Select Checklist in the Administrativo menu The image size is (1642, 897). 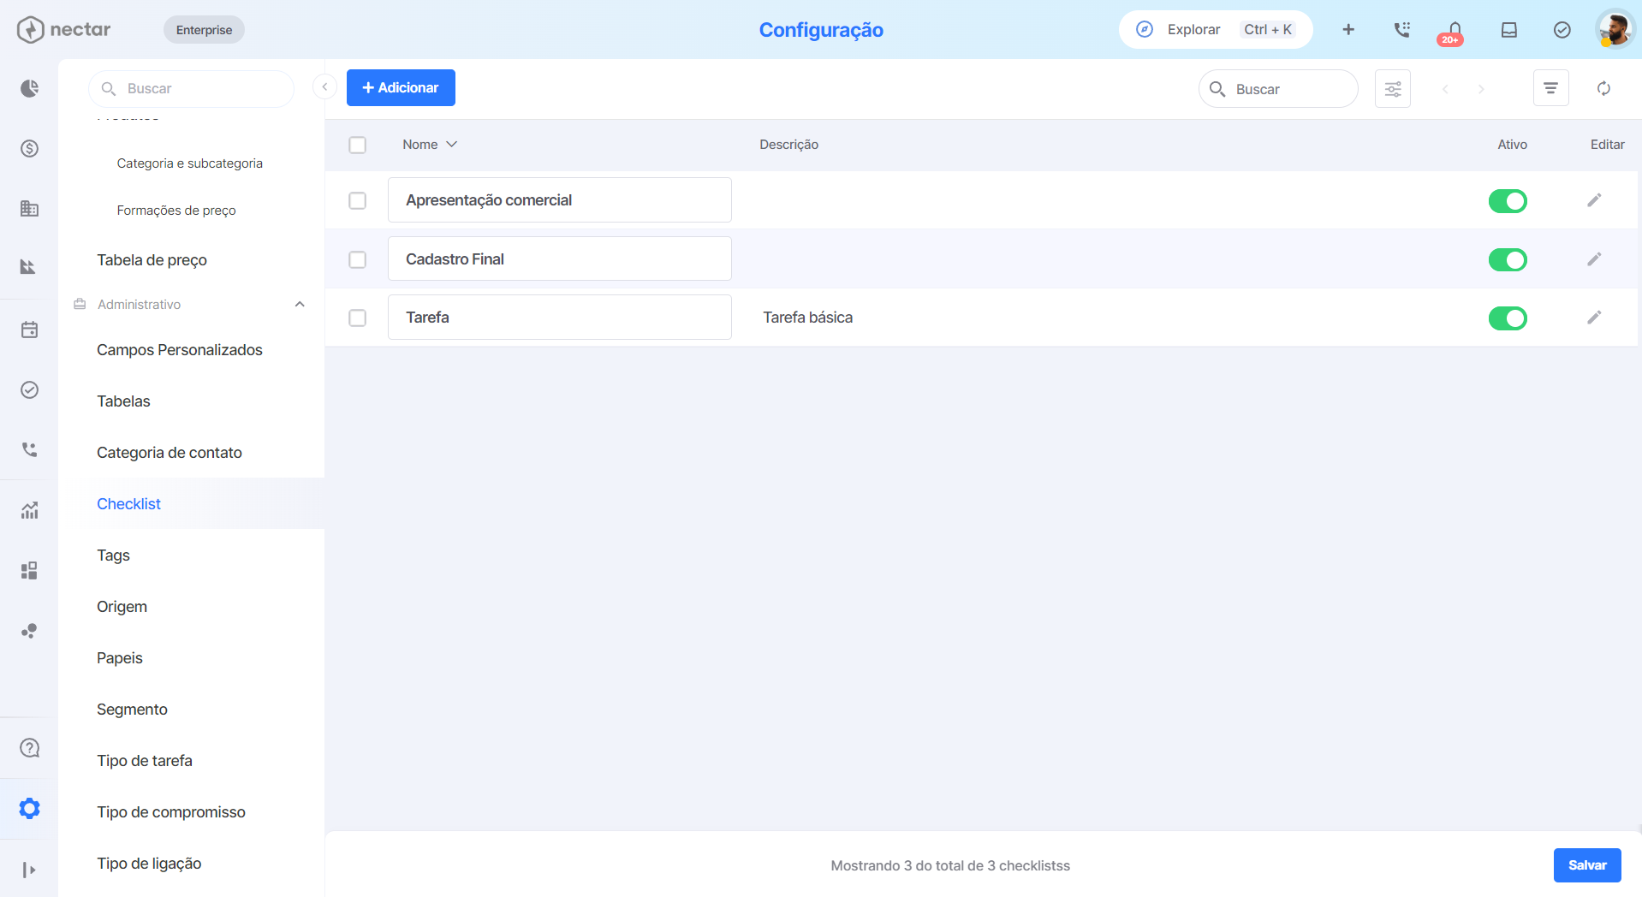128,503
